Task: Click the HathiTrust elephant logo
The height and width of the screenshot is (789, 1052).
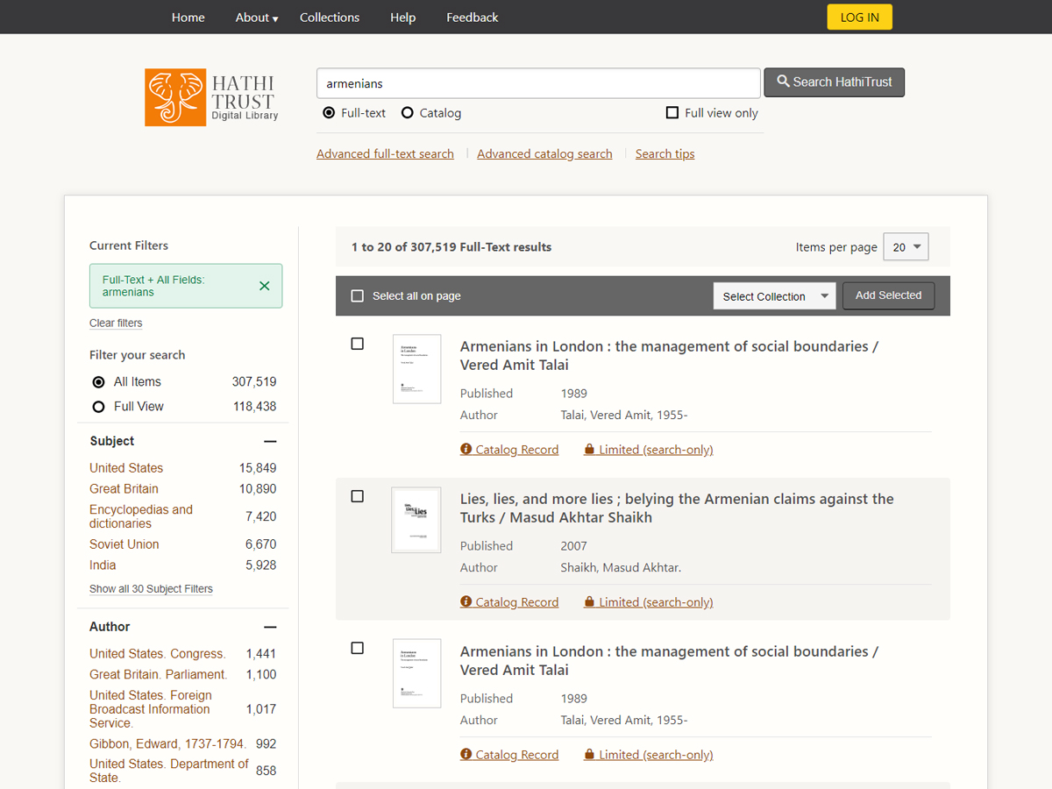Action: [175, 97]
